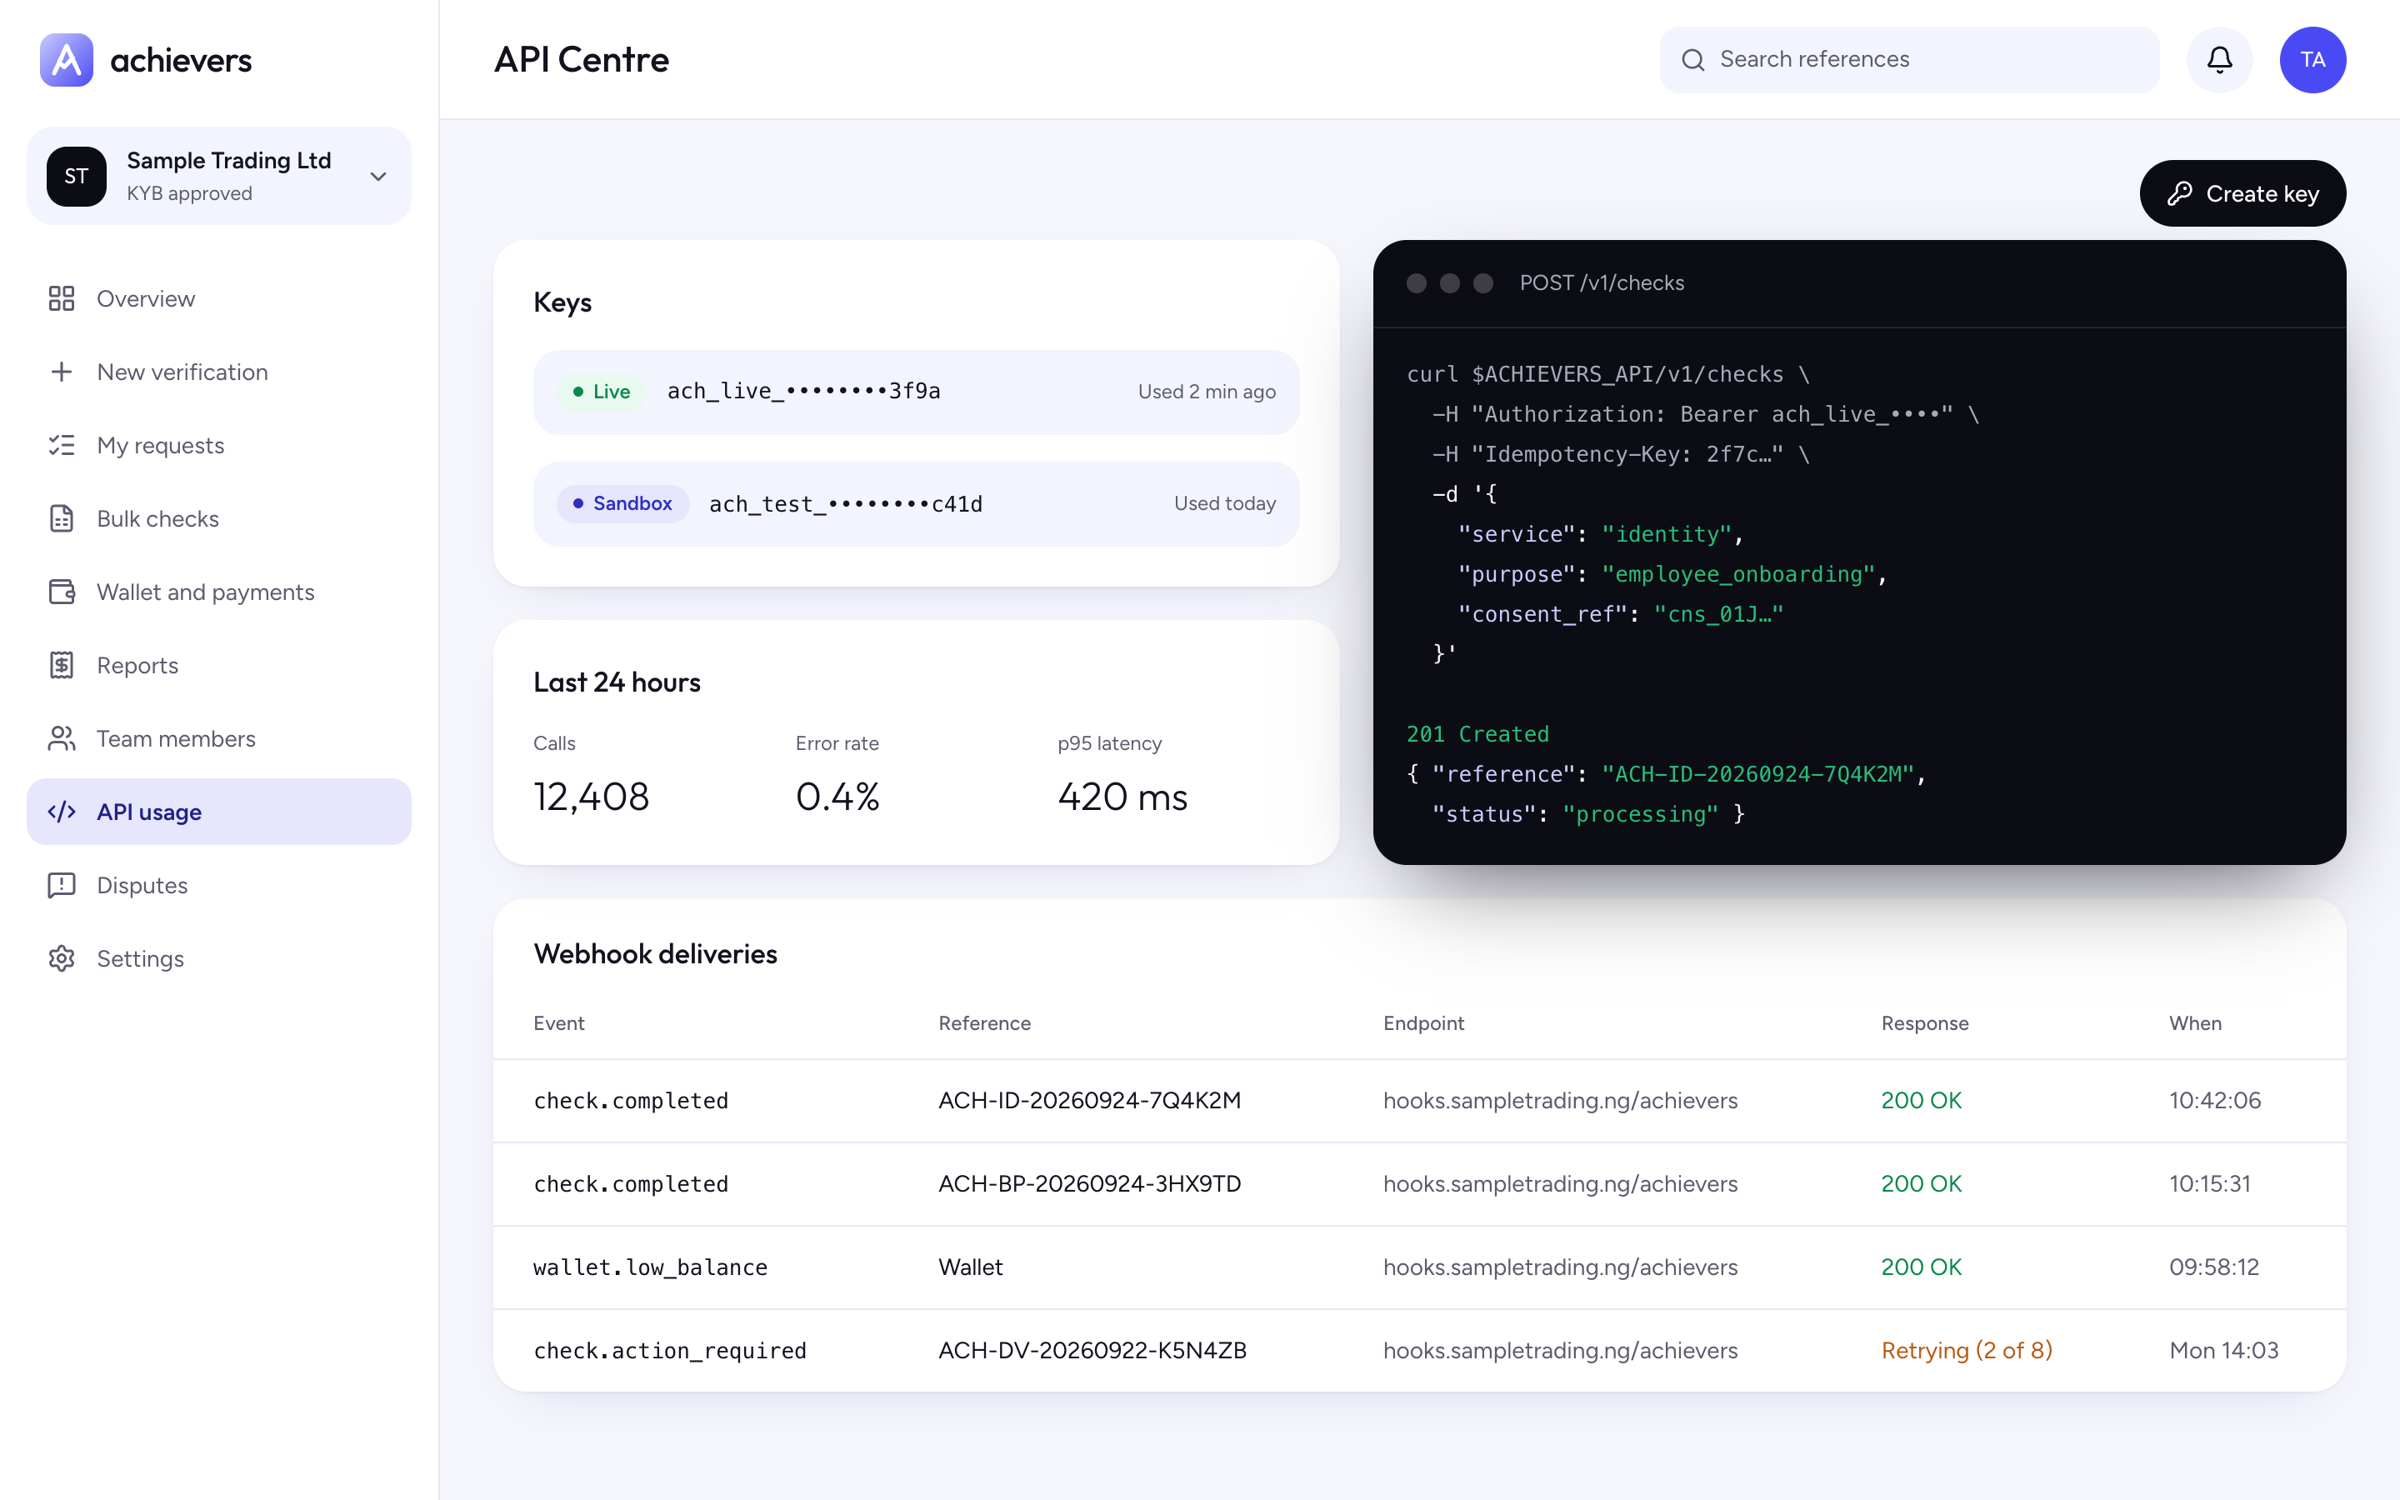This screenshot has height=1500, width=2400.
Task: Click the 12,408 calls value
Action: pyautogui.click(x=591, y=797)
